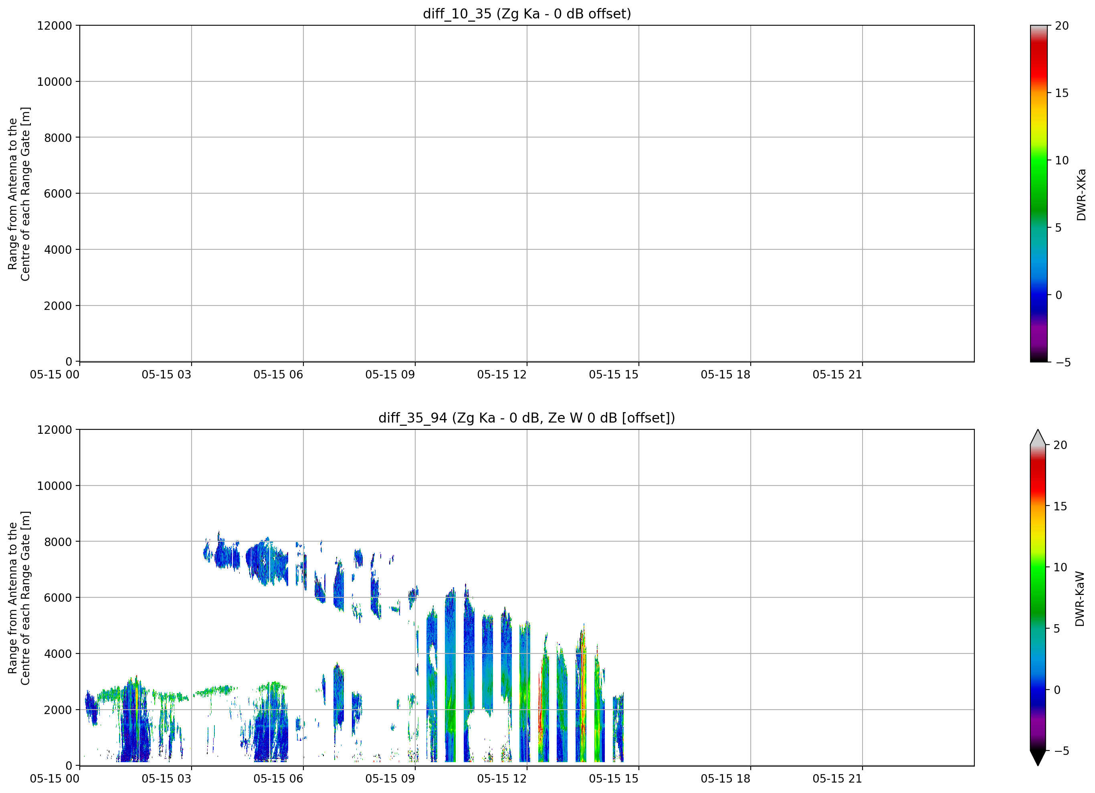The width and height of the screenshot is (1095, 793).
Task: Click the "05-15 00" tick under the diff_35_94 plot
Action: (55, 779)
